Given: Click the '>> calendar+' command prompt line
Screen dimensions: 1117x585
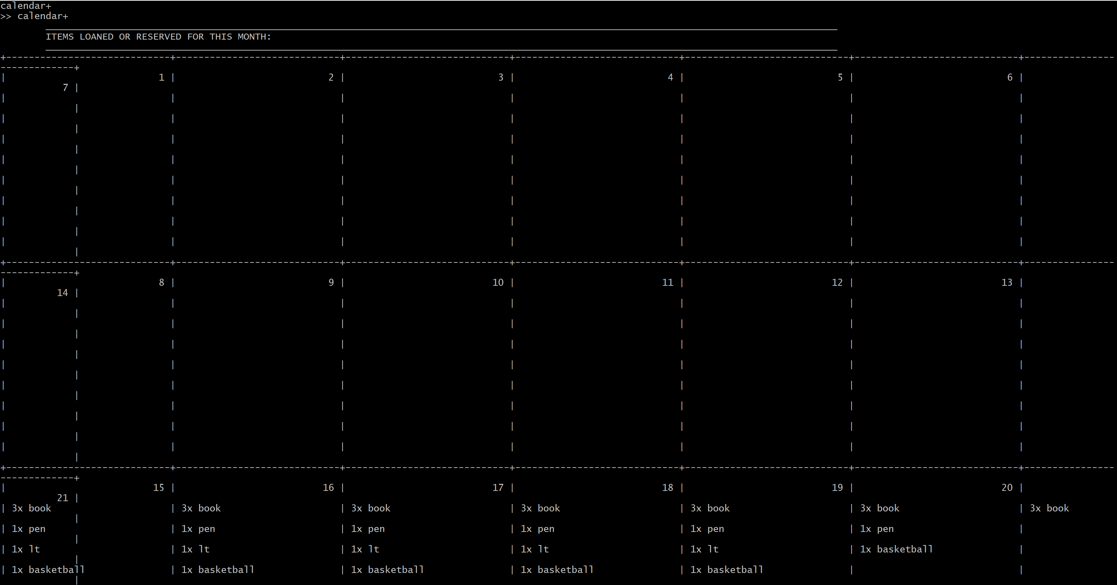Looking at the screenshot, I should (34, 16).
